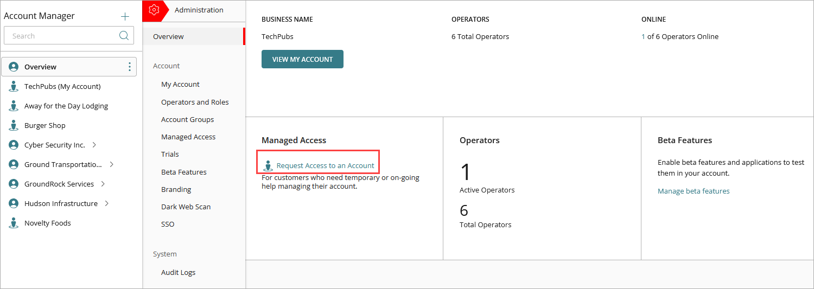Click the System section label

point(164,254)
